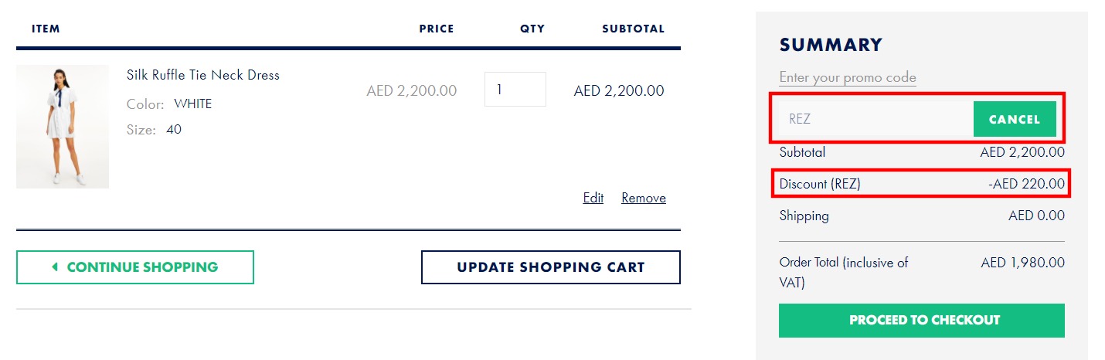Click the order total AED 1,980.00 amount
The width and height of the screenshot is (1105, 360).
[1022, 263]
